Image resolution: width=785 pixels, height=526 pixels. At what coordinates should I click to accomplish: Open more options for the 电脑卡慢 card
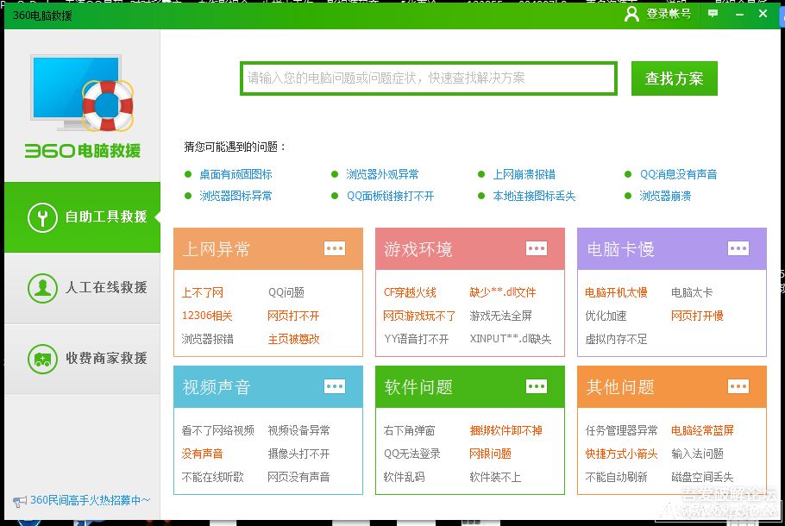pos(738,248)
